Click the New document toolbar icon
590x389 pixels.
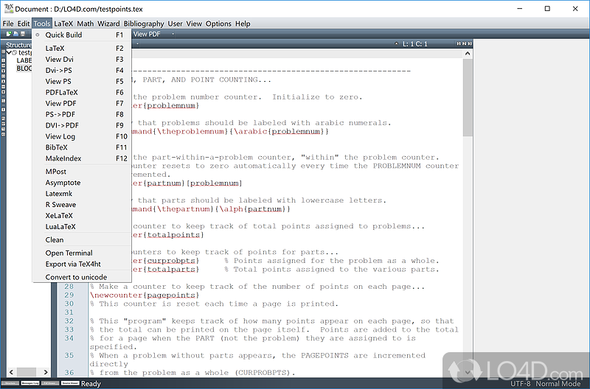click(8, 34)
